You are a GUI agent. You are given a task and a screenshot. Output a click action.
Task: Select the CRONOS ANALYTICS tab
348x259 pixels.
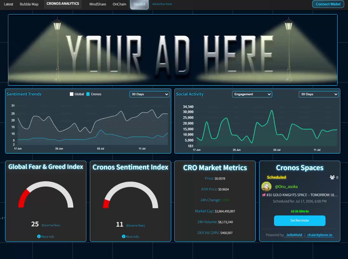63,4
